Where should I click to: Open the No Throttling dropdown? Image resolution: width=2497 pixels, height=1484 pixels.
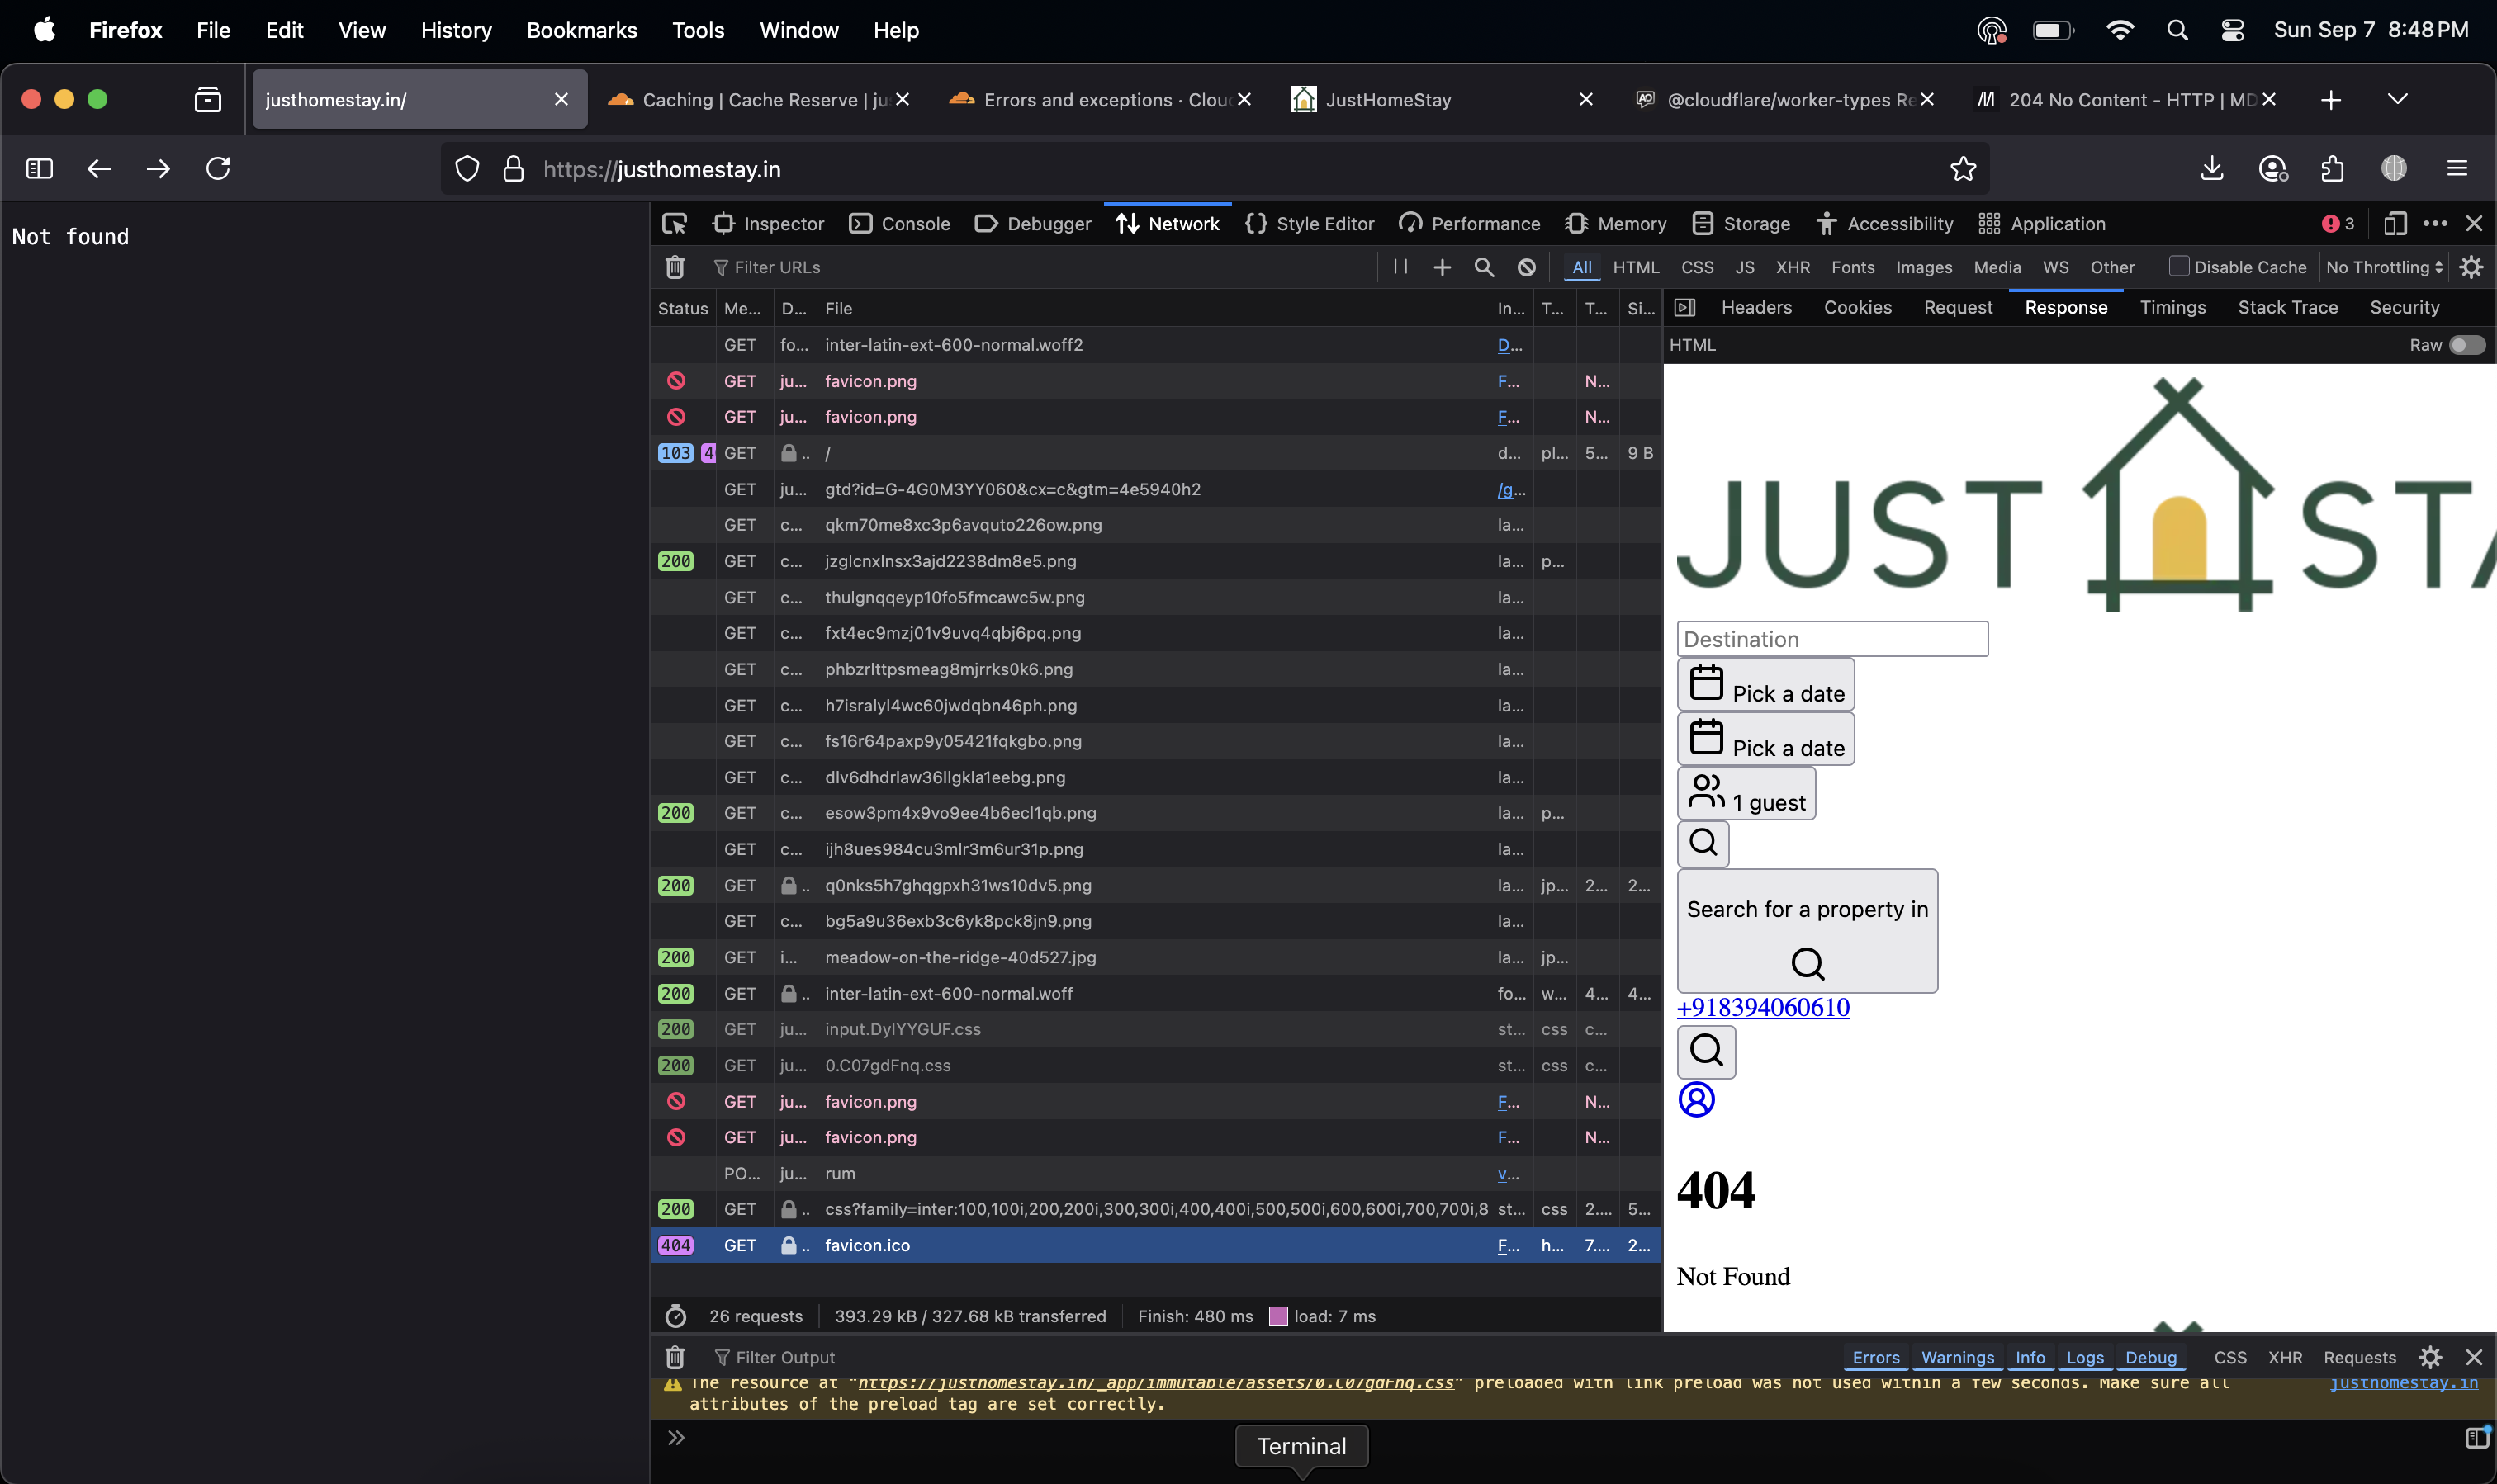pyautogui.click(x=2384, y=267)
